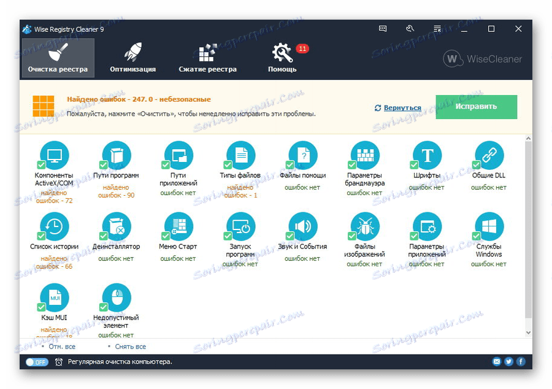Uncheck the Компоненты ActiveX/COM checkbox
Image resolution: width=552 pixels, height=389 pixels.
41,165
